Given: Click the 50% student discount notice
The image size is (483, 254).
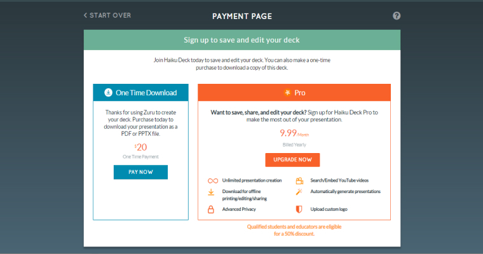Looking at the screenshot, I should [x=294, y=230].
